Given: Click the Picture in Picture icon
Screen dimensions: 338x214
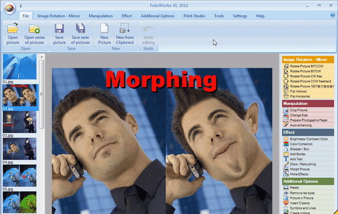Looking at the screenshot, I should (x=286, y=198).
